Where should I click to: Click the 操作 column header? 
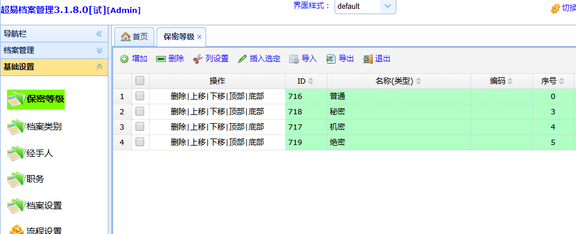(217, 81)
